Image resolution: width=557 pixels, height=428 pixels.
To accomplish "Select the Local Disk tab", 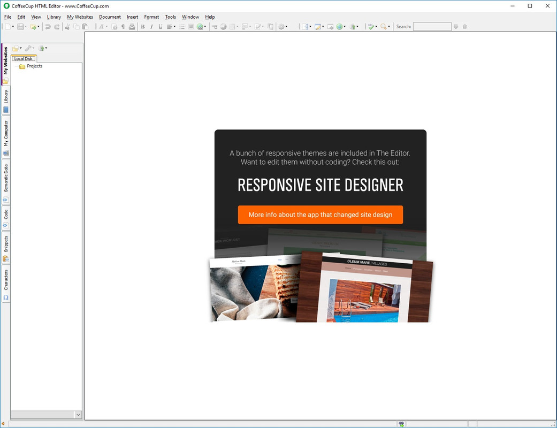I will coord(24,59).
